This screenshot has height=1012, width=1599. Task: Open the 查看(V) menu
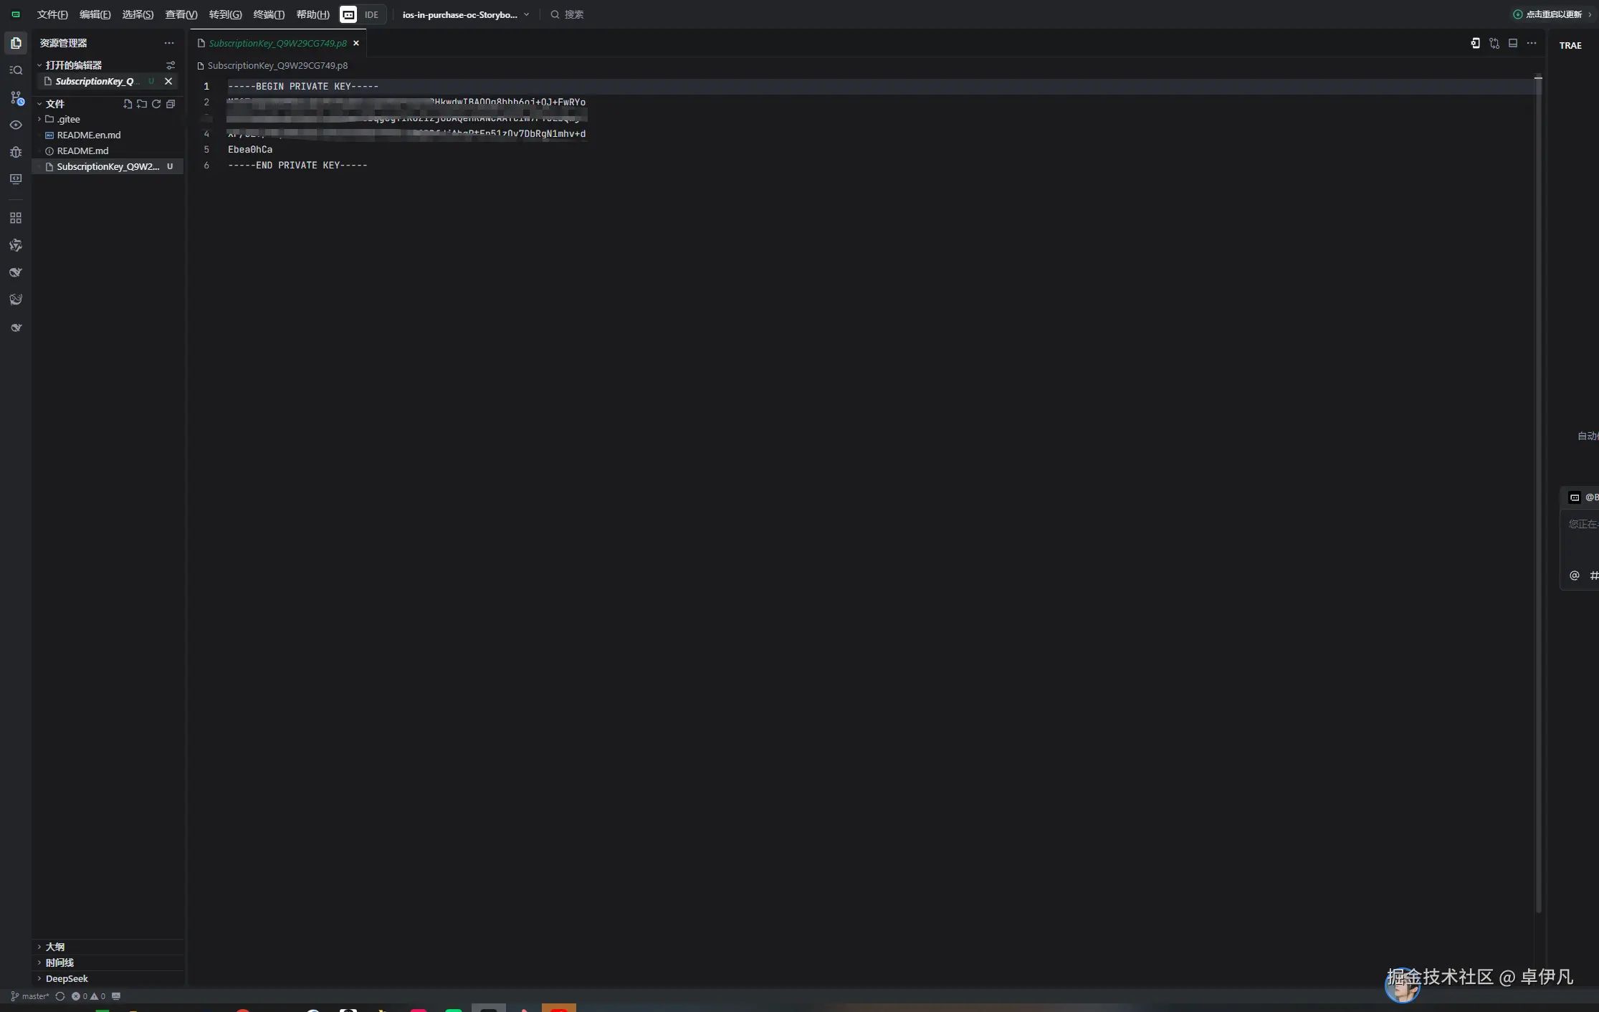coord(181,14)
